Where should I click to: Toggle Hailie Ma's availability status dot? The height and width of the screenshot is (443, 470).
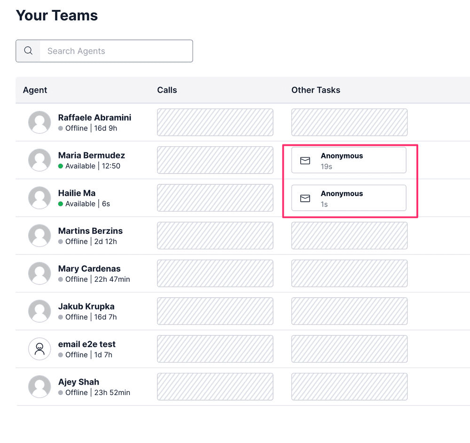(61, 204)
